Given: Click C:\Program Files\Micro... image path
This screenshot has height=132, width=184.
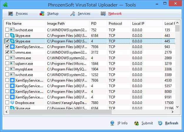Looking at the screenshot, I should [66, 64].
